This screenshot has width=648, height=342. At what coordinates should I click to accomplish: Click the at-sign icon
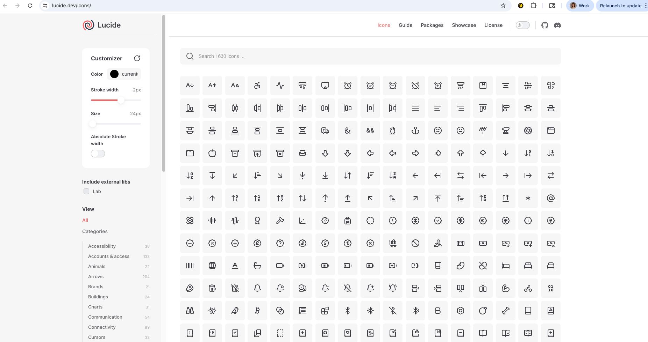(551, 198)
